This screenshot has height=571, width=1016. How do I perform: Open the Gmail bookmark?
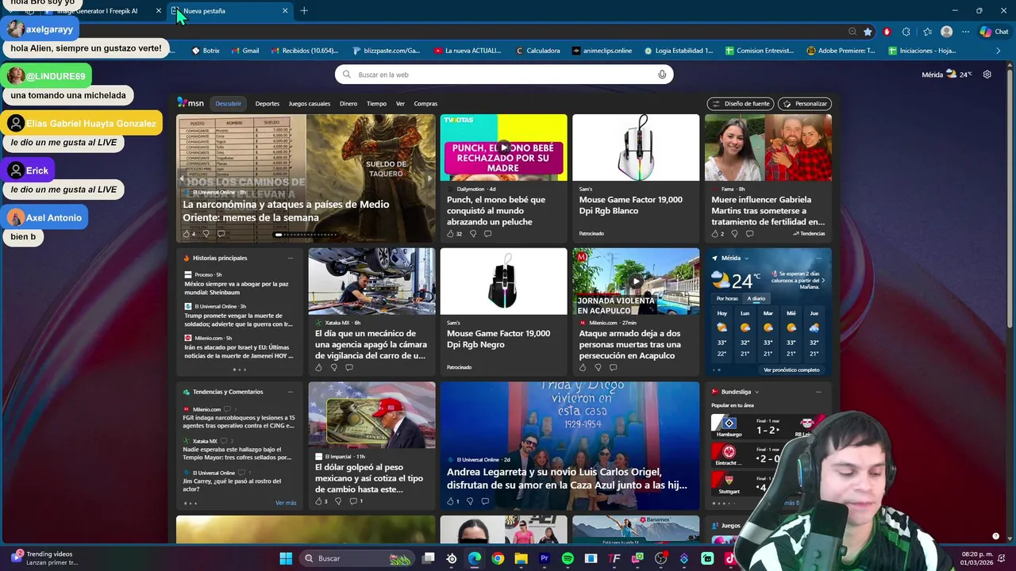point(245,51)
